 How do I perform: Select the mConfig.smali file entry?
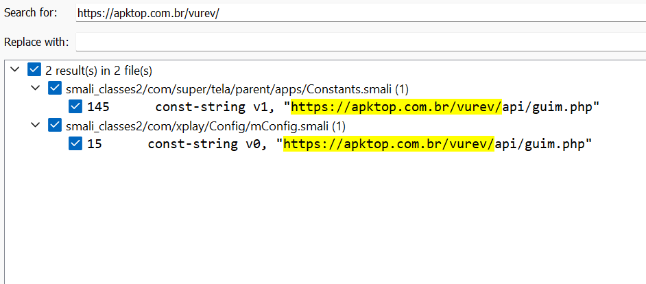point(206,126)
